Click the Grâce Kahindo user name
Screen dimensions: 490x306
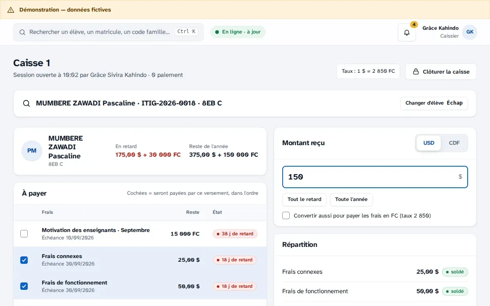(x=440, y=28)
